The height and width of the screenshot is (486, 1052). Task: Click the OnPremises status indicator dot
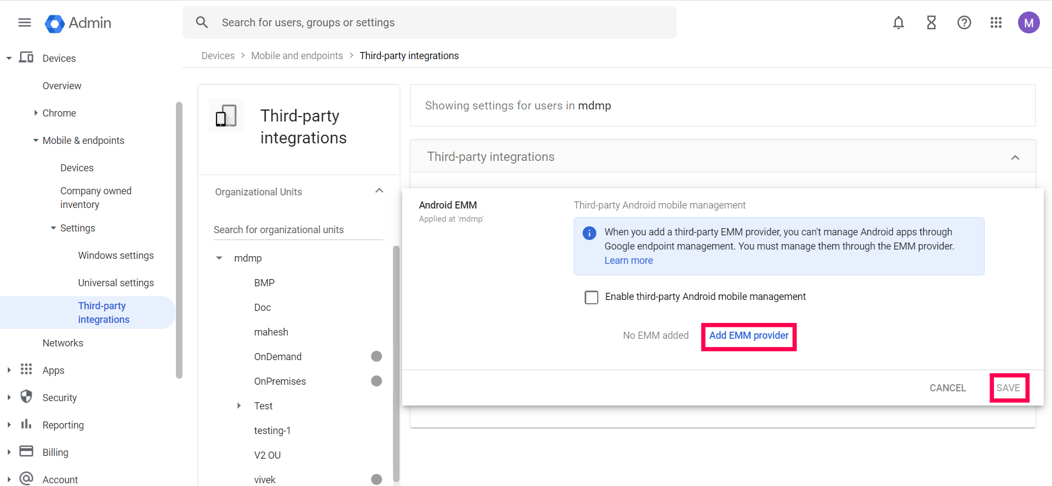(x=376, y=381)
